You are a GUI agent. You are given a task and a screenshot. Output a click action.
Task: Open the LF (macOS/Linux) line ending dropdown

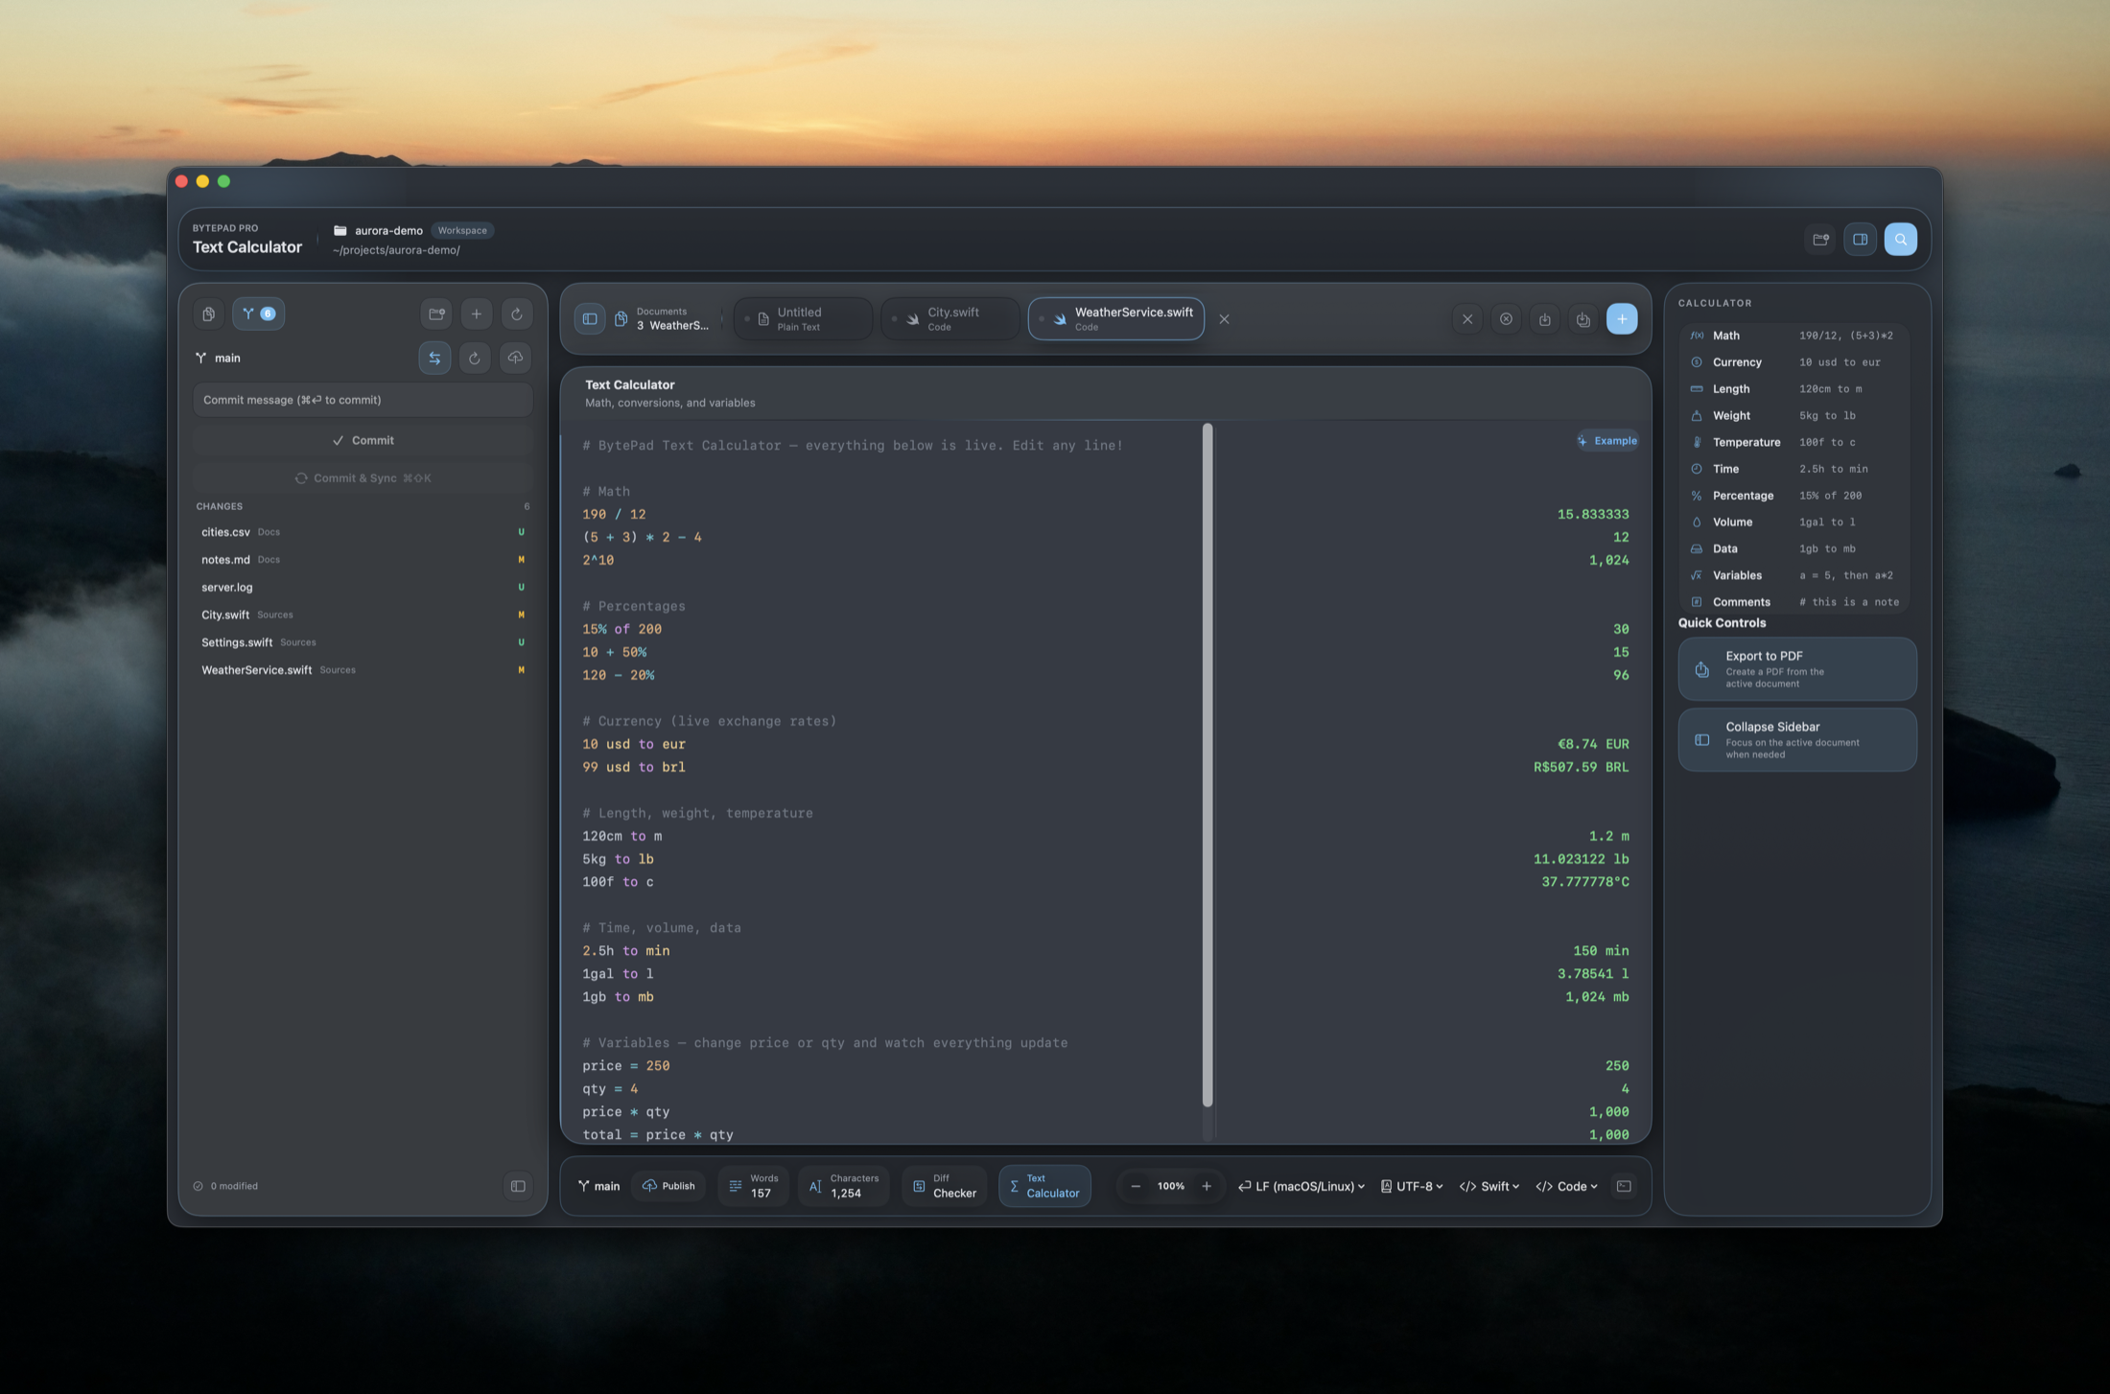[1301, 1186]
